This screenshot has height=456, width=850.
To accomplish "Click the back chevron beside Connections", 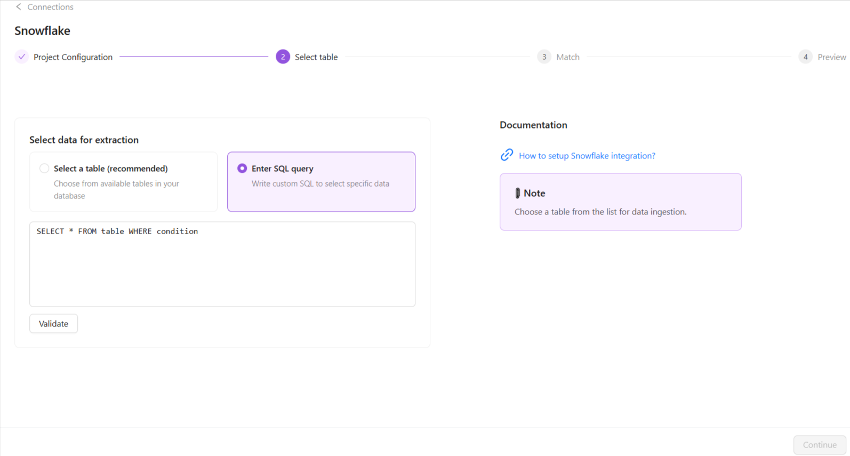I will pyautogui.click(x=19, y=7).
